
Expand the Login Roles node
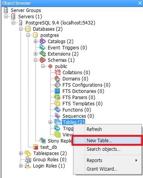pos(21,166)
